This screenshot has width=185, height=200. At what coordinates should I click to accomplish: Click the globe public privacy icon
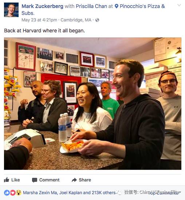tap(97, 20)
